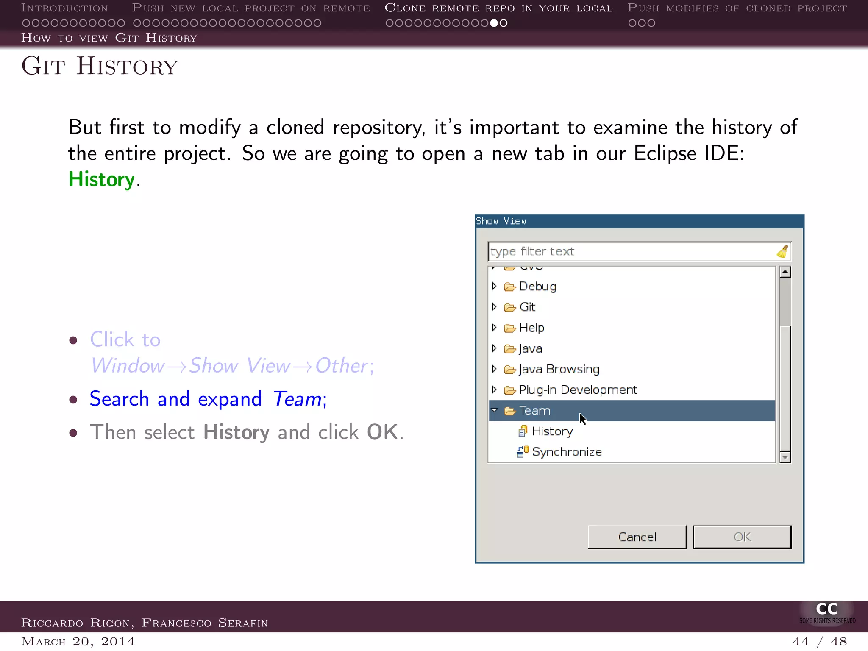The width and height of the screenshot is (868, 651).
Task: Expand the Plug-in Development category
Action: [x=494, y=389]
